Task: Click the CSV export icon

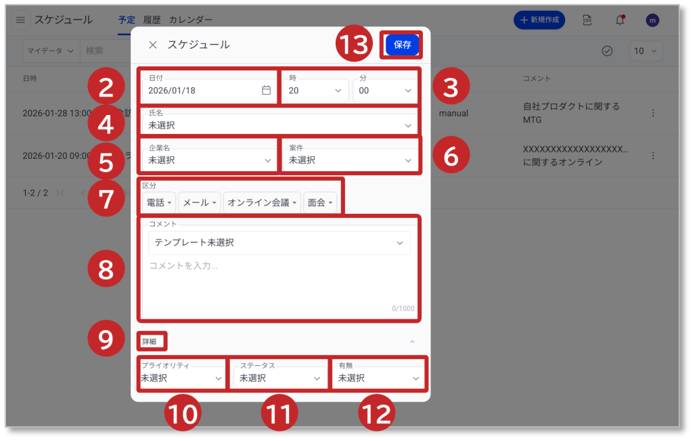Action: click(x=587, y=20)
